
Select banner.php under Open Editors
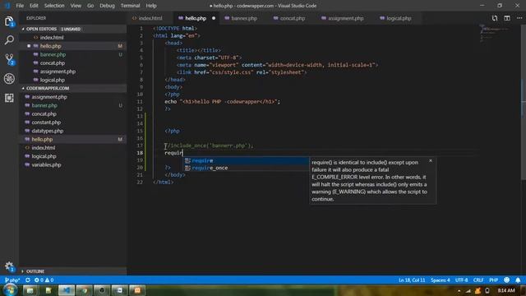[73, 54]
